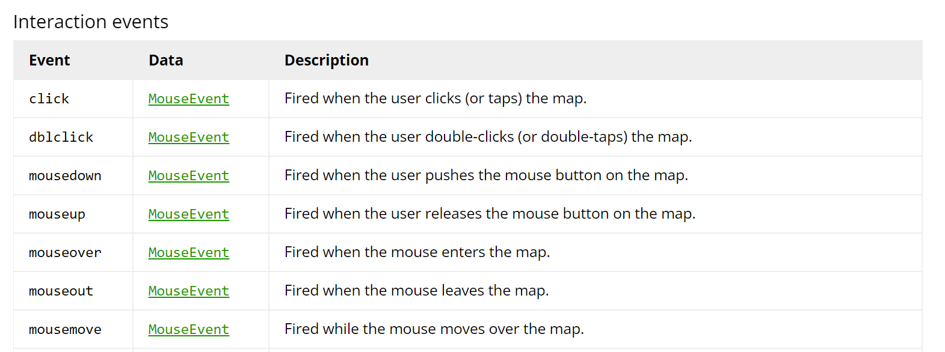
Task: Open the MouseEvent link for mouseover
Action: point(188,252)
